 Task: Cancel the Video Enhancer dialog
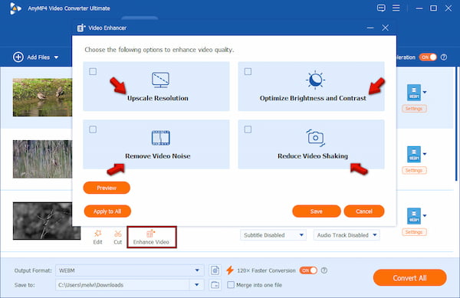pos(364,211)
